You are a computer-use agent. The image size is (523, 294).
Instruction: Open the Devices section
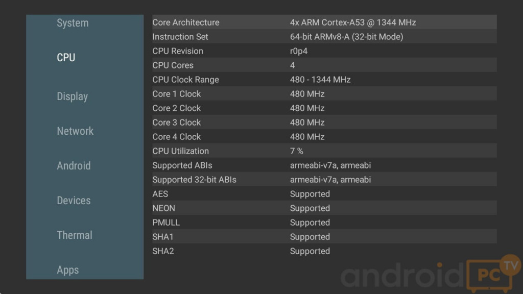coord(74,201)
